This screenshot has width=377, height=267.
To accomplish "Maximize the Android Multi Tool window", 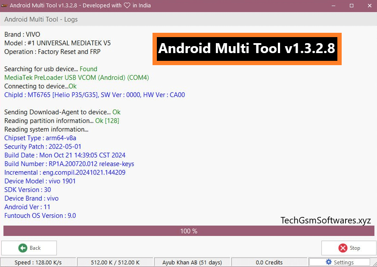I will pos(352,6).
